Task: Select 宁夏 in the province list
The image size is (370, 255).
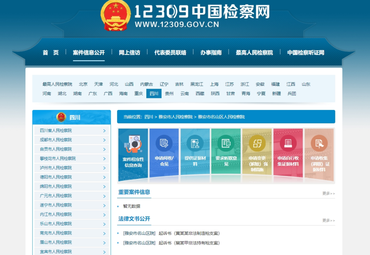Action: [x=261, y=94]
